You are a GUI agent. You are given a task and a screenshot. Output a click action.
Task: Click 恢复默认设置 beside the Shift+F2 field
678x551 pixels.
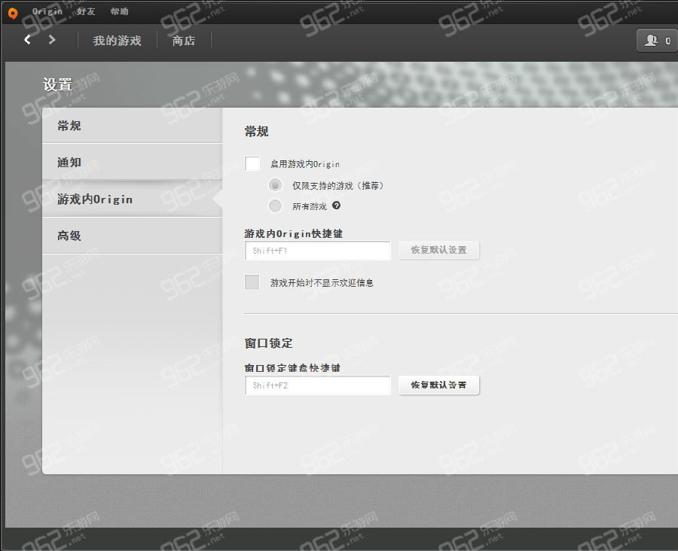point(438,385)
